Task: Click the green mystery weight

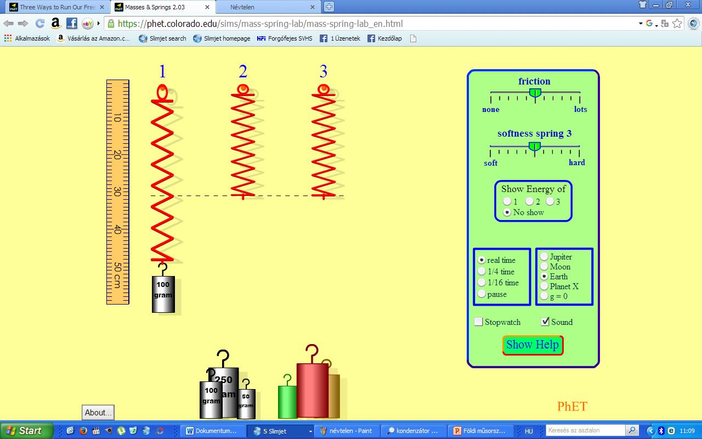Action: click(x=287, y=402)
